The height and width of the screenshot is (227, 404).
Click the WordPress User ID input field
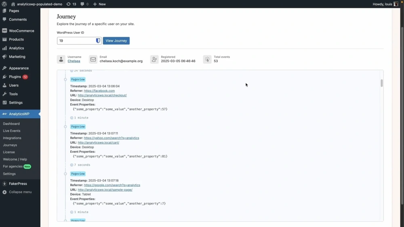tap(79, 41)
